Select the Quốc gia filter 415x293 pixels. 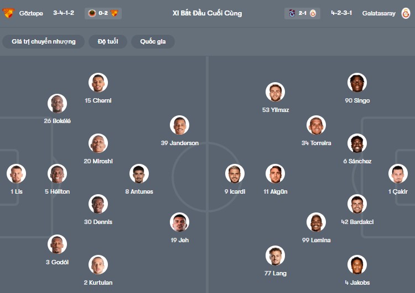click(x=153, y=41)
